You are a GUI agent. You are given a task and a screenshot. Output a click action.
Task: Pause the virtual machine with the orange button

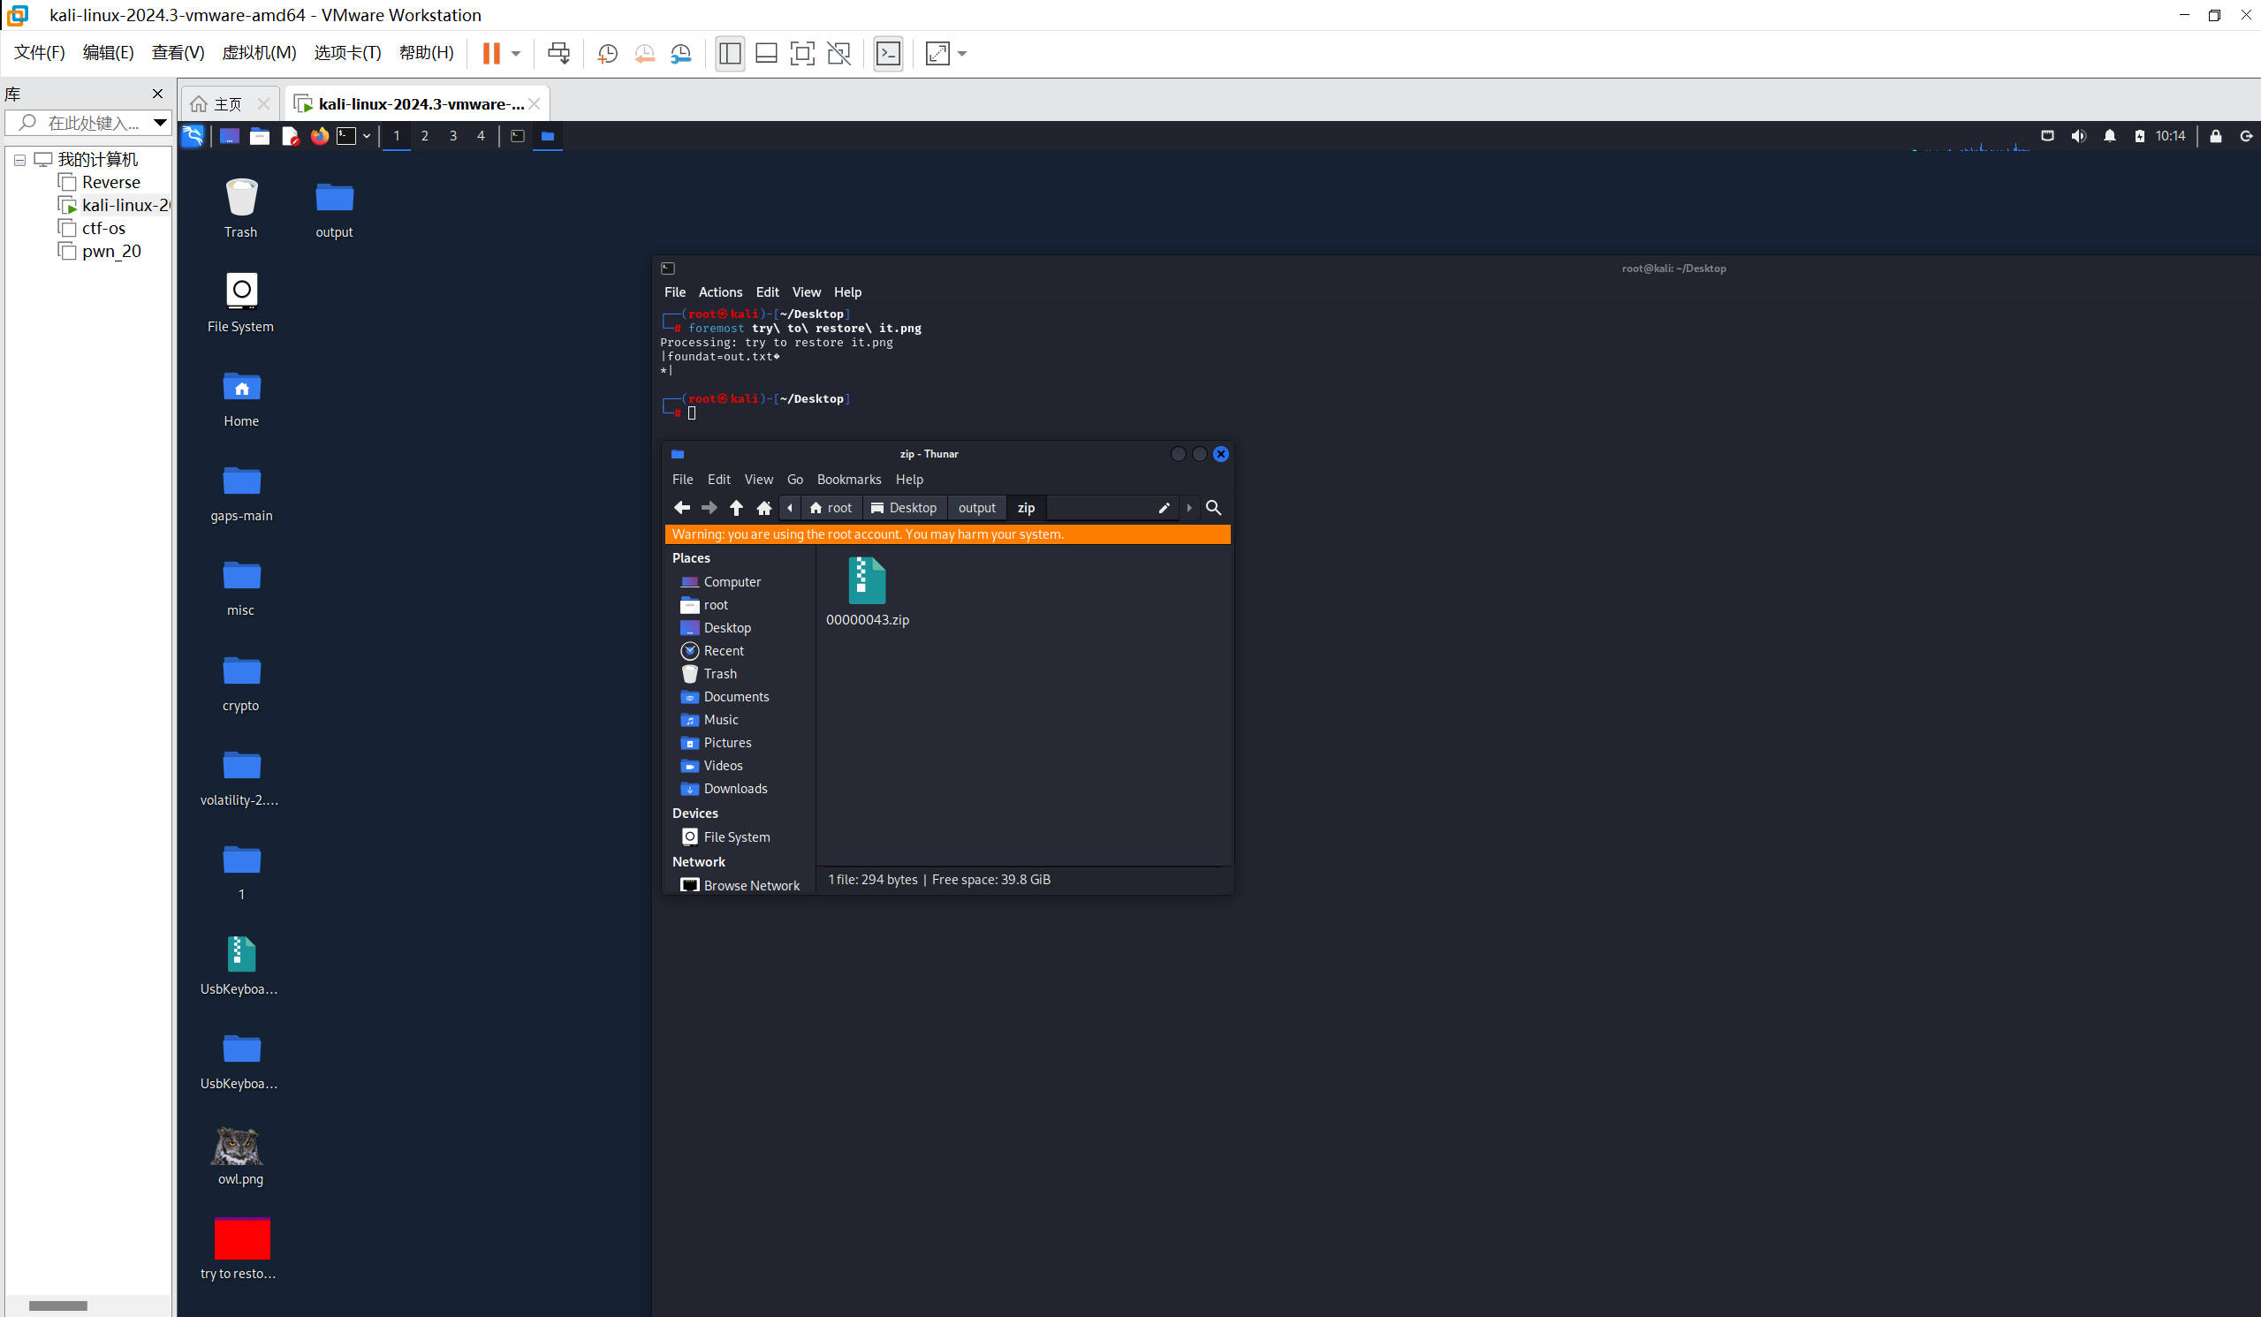click(x=490, y=53)
